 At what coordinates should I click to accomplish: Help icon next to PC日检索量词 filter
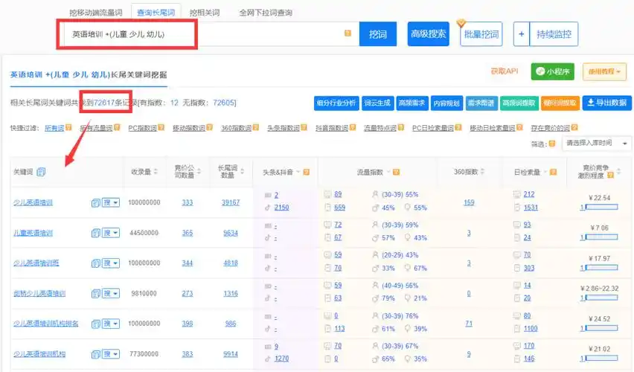458,127
